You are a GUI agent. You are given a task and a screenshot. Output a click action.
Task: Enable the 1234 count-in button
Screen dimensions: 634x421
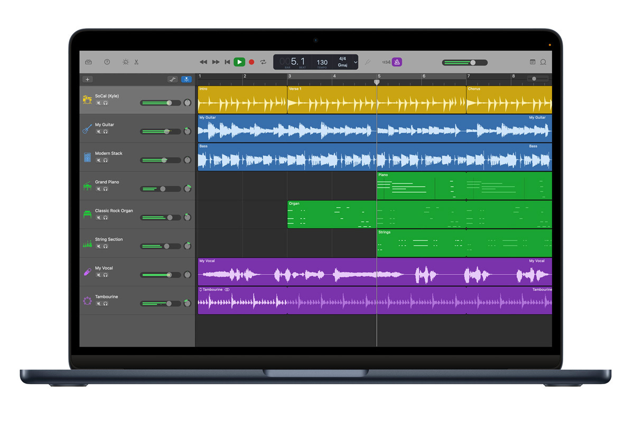point(386,62)
